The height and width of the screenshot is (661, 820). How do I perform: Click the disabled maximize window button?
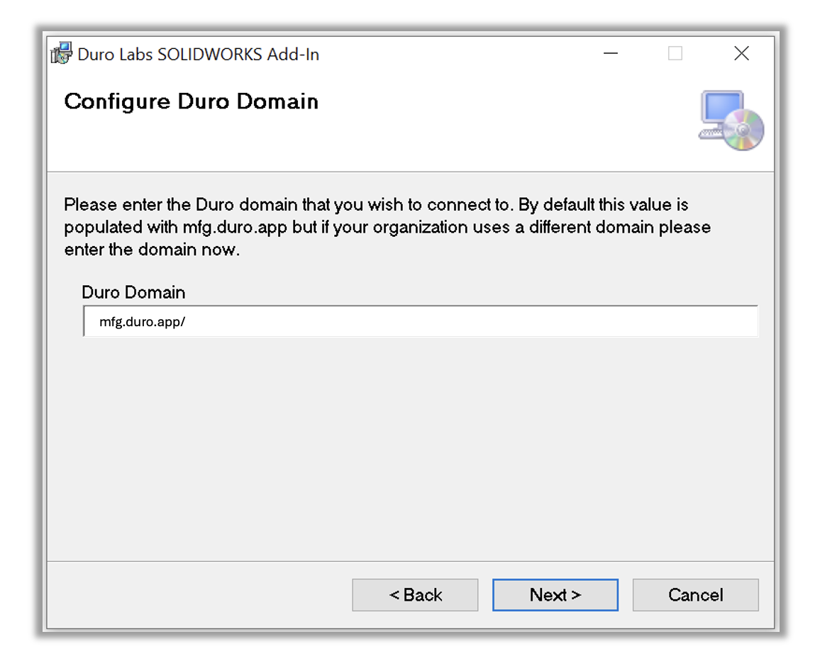(x=675, y=53)
